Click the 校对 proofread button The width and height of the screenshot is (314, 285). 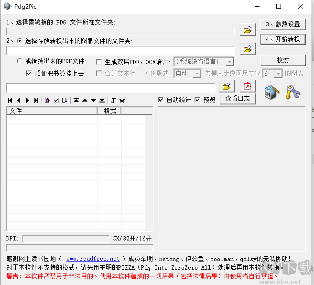tap(283, 60)
